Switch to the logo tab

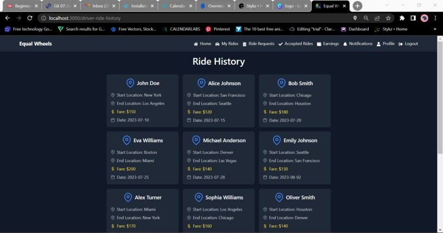click(292, 6)
